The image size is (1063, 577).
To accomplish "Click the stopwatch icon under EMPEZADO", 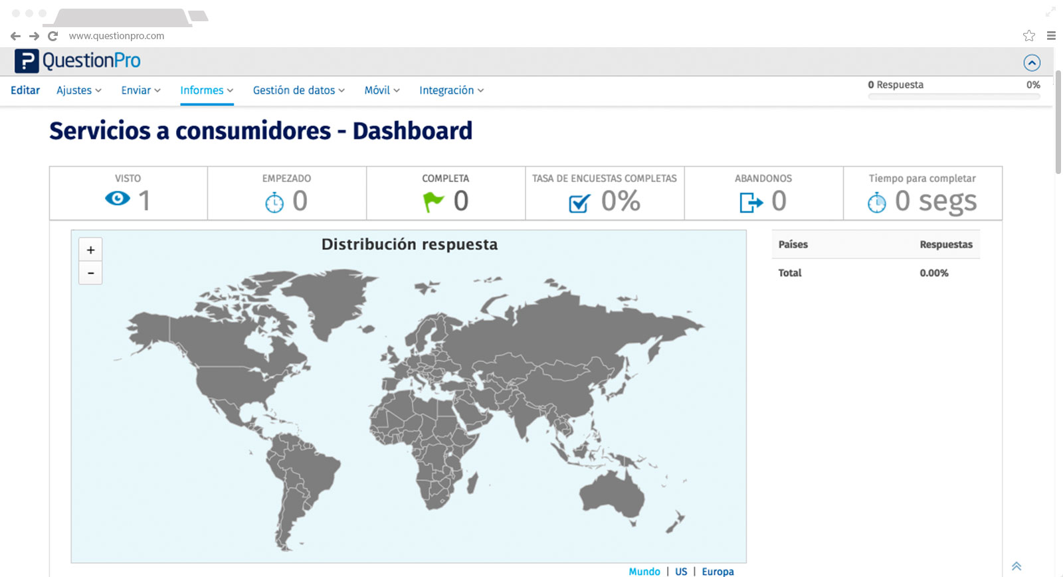I will click(x=274, y=202).
